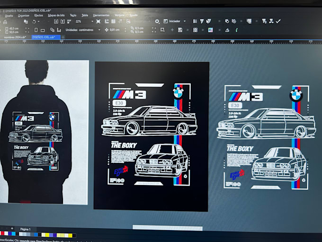Screen dimensions: 322x242
Task: Open the Tabla menu
Action: tap(85, 15)
